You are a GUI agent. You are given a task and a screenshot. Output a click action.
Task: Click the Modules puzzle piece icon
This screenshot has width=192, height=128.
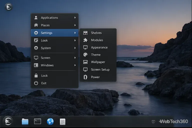tap(85, 40)
